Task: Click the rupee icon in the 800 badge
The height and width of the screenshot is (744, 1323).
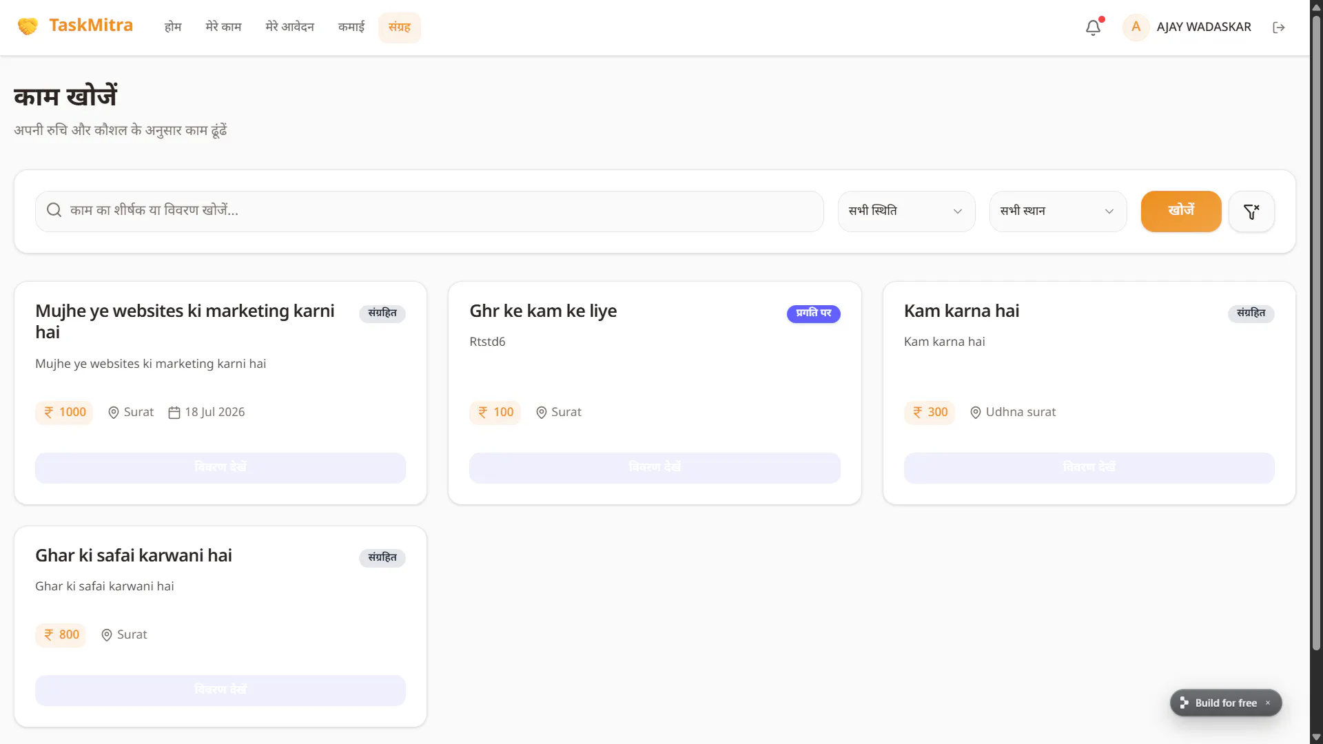Action: [x=49, y=634]
